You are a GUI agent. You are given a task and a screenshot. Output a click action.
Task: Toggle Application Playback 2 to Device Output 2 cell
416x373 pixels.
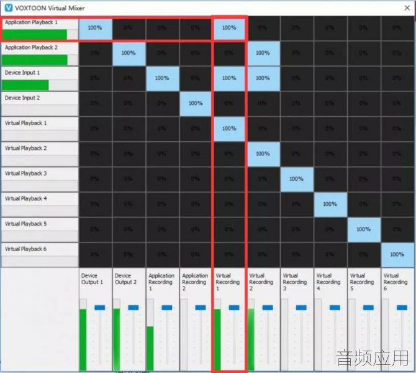pos(129,53)
